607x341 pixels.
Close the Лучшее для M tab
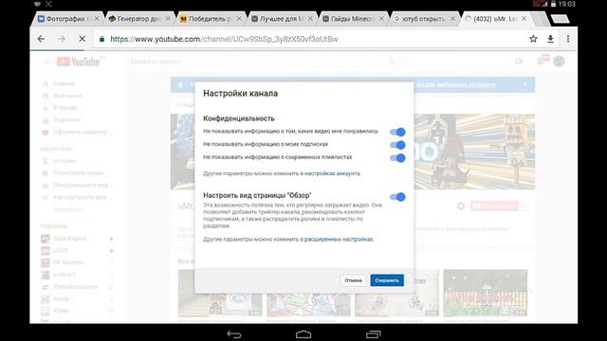pos(310,19)
